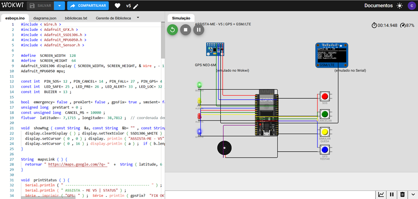Click '(emulado no Wokwi)' label
The image size is (418, 199).
(232, 71)
